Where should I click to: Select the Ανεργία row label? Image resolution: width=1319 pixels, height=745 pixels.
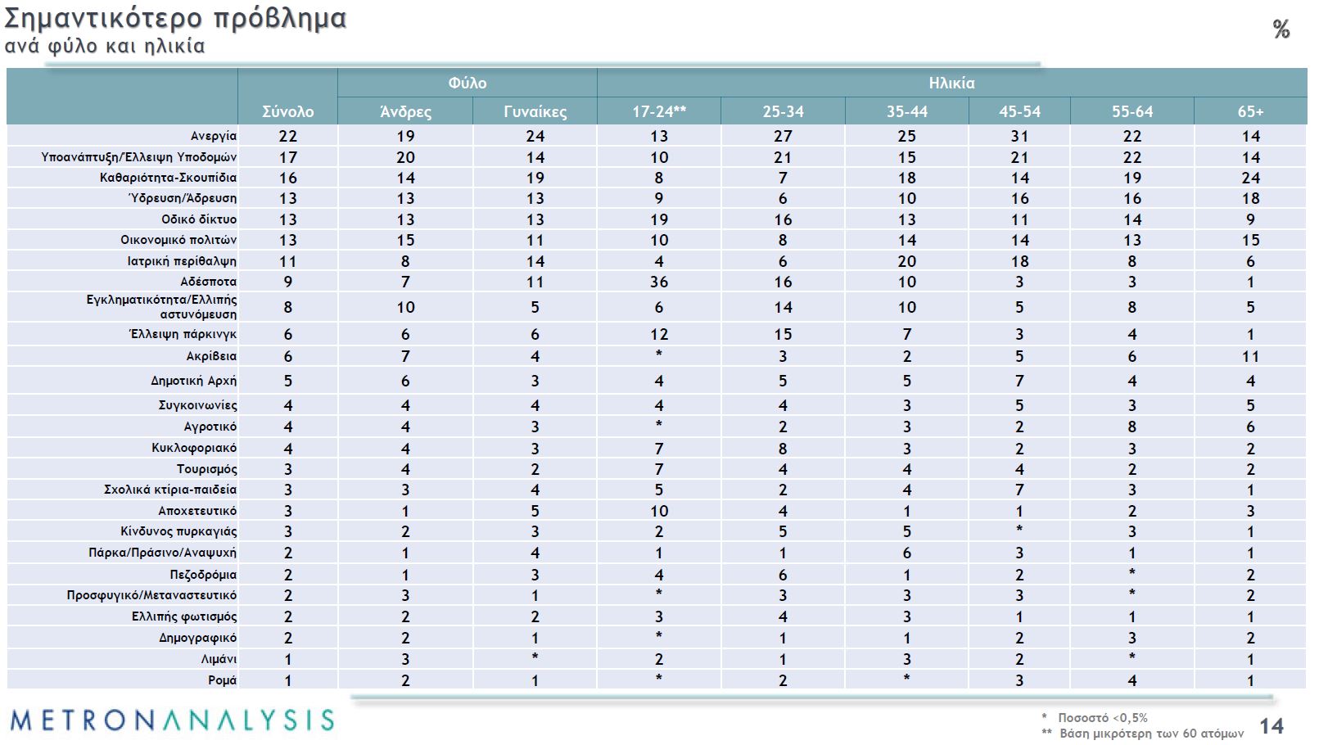click(x=214, y=136)
